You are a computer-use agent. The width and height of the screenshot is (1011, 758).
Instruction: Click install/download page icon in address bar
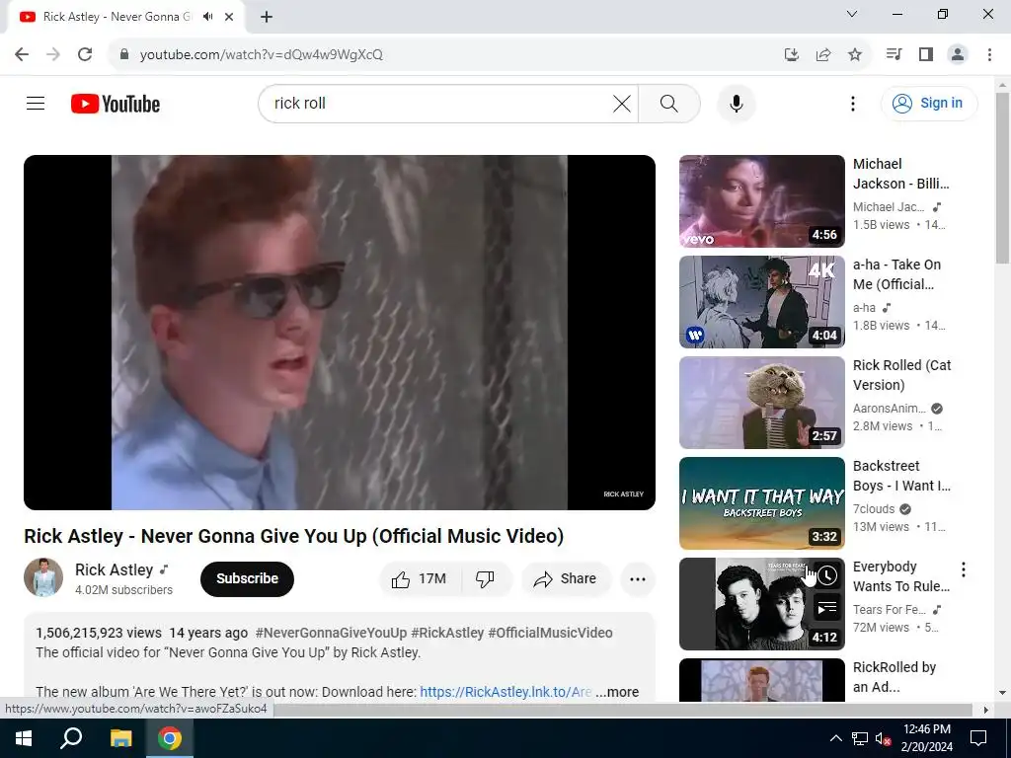click(791, 55)
